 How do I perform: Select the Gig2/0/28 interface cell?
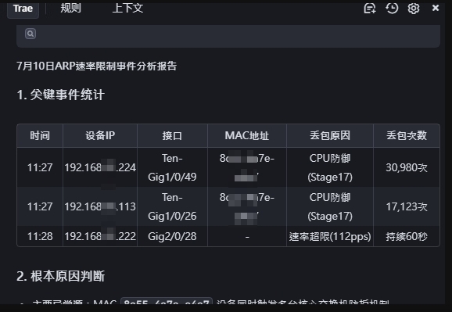[172, 236]
